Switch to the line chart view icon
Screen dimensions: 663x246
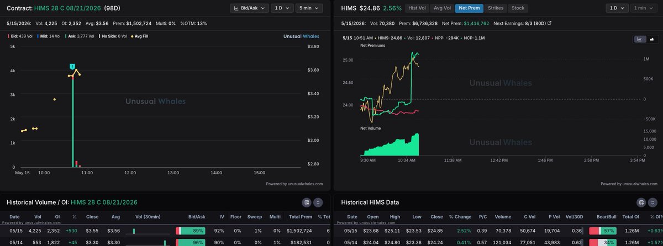click(x=639, y=39)
